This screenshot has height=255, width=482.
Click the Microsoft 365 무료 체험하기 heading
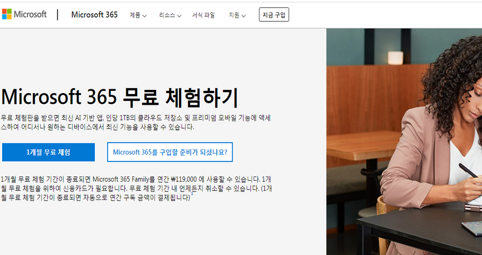click(119, 98)
